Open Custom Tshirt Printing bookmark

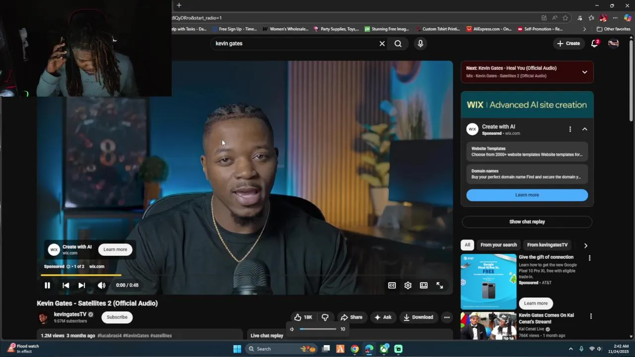439,29
